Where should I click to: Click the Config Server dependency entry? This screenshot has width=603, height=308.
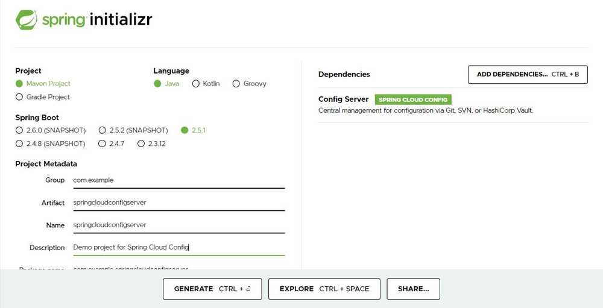453,105
